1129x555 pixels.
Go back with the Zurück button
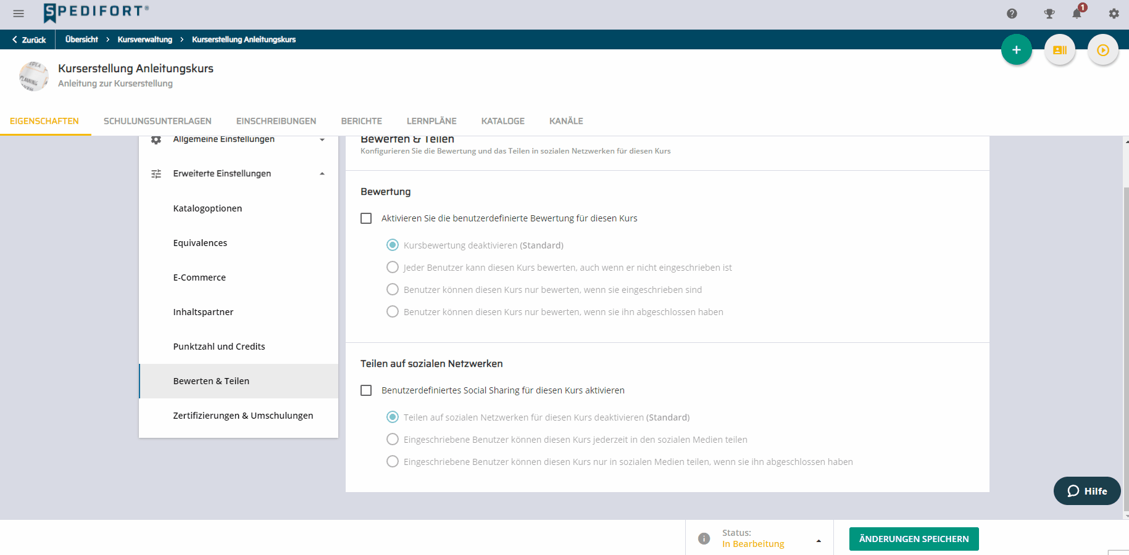pyautogui.click(x=28, y=39)
